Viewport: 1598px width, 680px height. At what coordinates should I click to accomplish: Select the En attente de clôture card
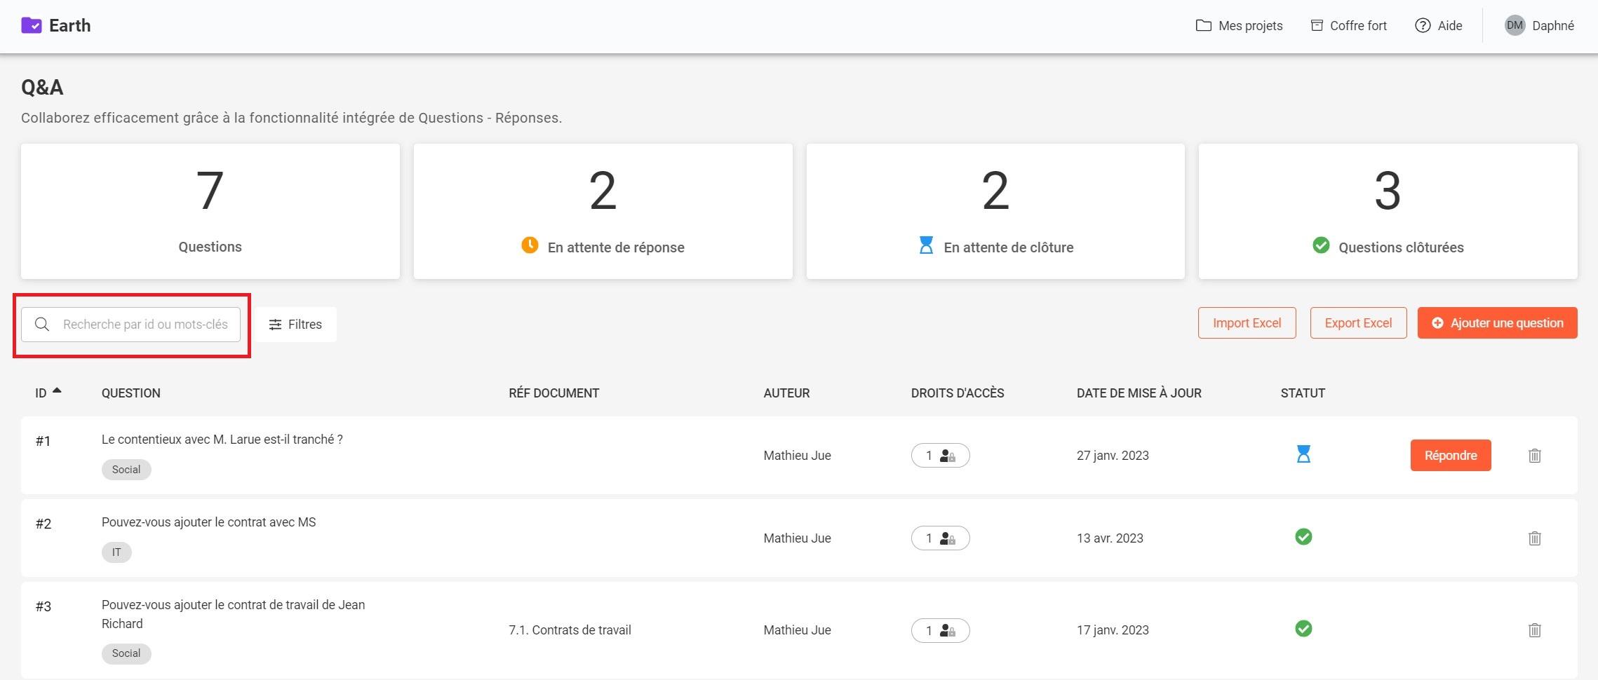(995, 211)
